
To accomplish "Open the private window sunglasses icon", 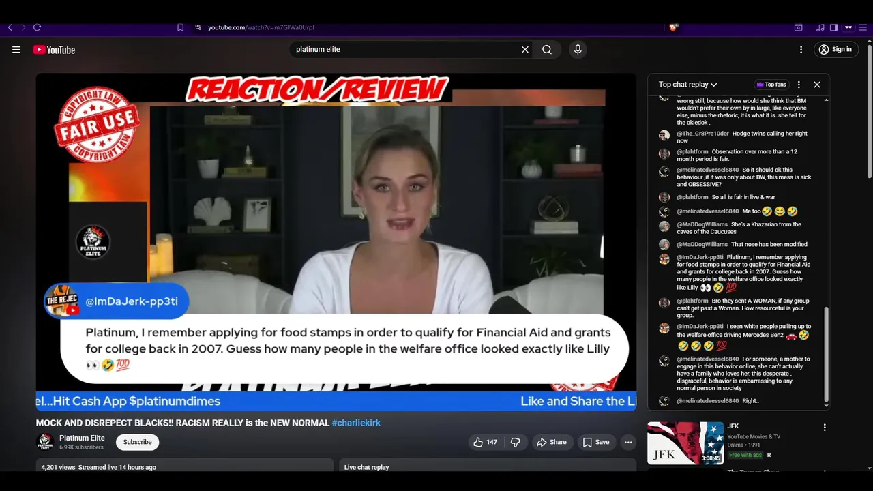I will [848, 27].
